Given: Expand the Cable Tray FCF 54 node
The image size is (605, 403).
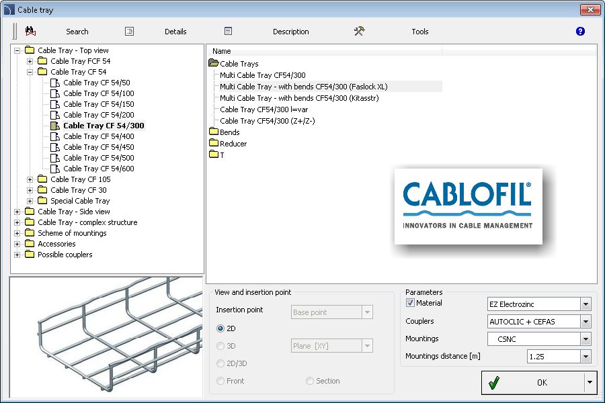Looking at the screenshot, I should coord(30,61).
